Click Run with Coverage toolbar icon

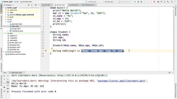pos(141,2)
